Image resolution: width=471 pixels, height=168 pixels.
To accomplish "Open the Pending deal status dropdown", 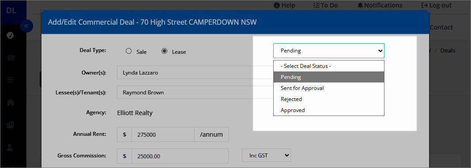I will click(x=328, y=51).
